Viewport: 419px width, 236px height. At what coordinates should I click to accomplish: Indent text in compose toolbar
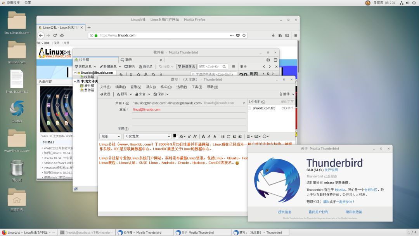[x=240, y=136]
